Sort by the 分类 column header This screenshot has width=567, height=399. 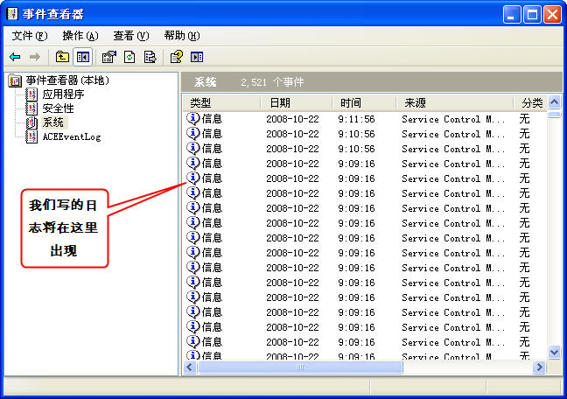pyautogui.click(x=530, y=103)
